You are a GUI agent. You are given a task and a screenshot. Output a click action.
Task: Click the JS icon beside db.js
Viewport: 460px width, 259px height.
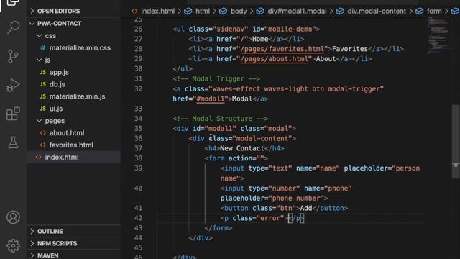coord(43,84)
